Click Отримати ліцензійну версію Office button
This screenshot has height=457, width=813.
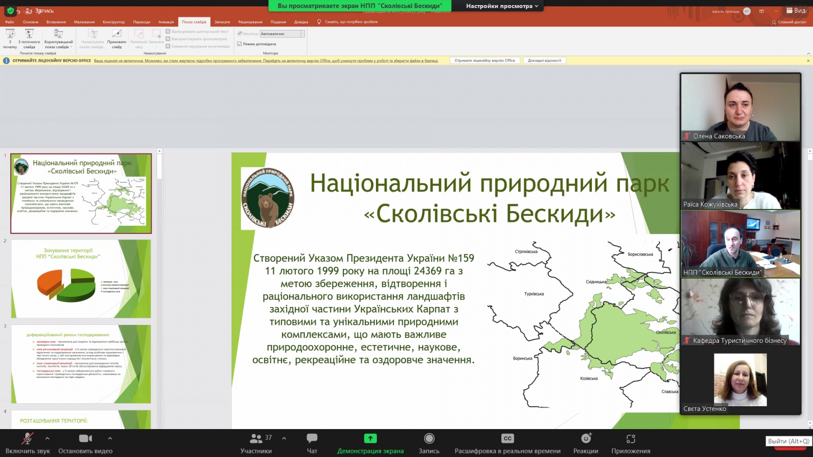[x=485, y=60]
